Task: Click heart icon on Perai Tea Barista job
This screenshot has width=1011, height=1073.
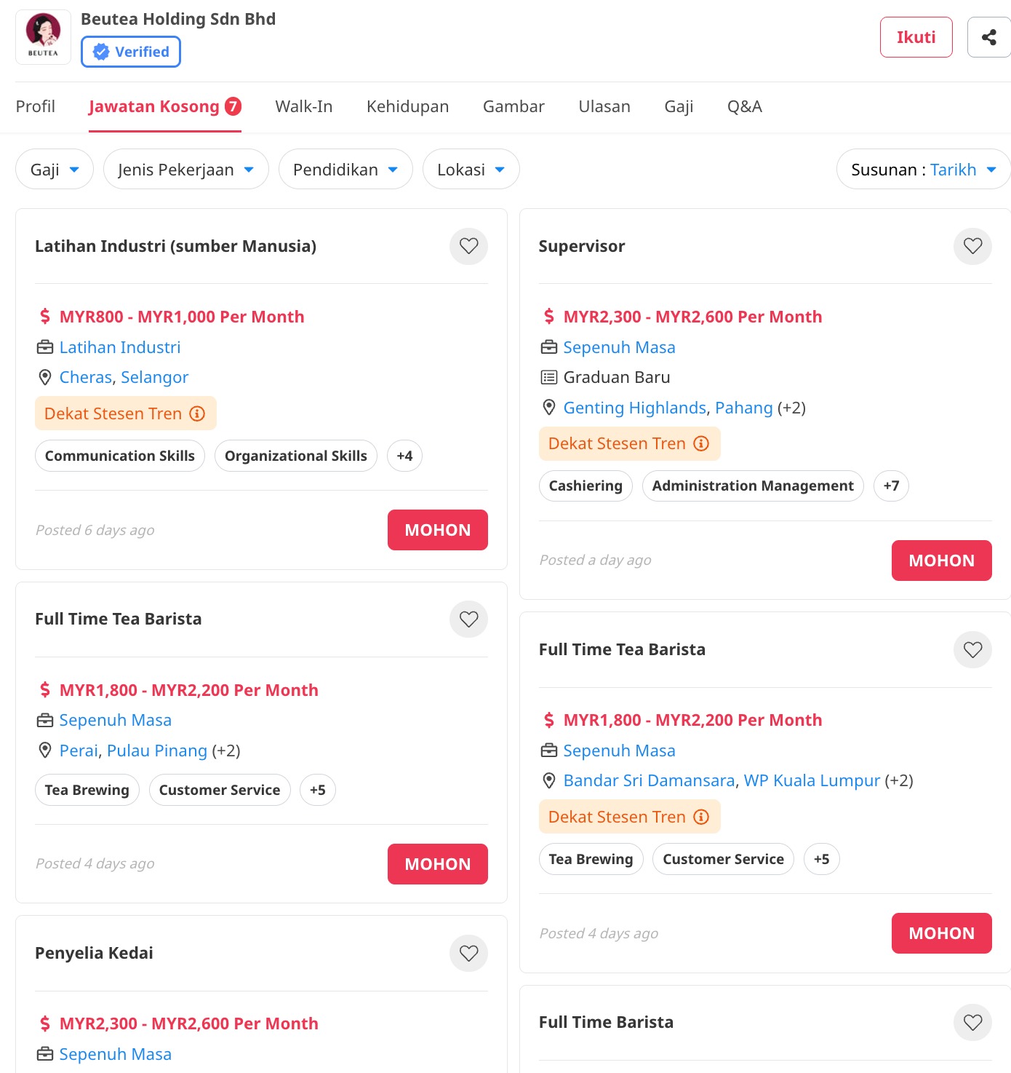Action: (469, 619)
